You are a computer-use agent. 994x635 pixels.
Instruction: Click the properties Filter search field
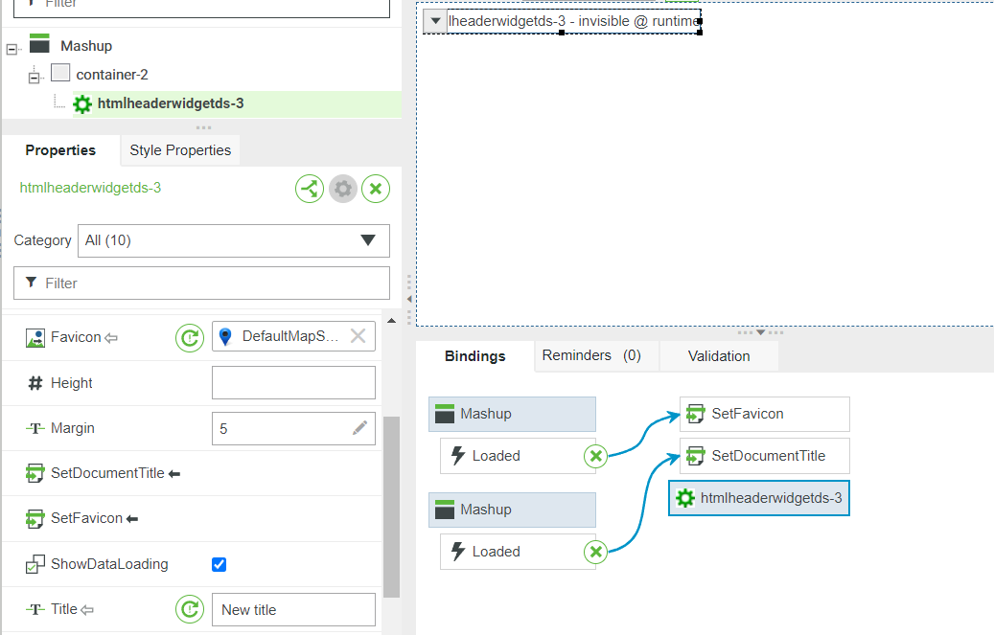tap(201, 283)
